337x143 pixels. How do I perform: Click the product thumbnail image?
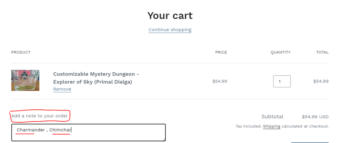(x=25, y=80)
